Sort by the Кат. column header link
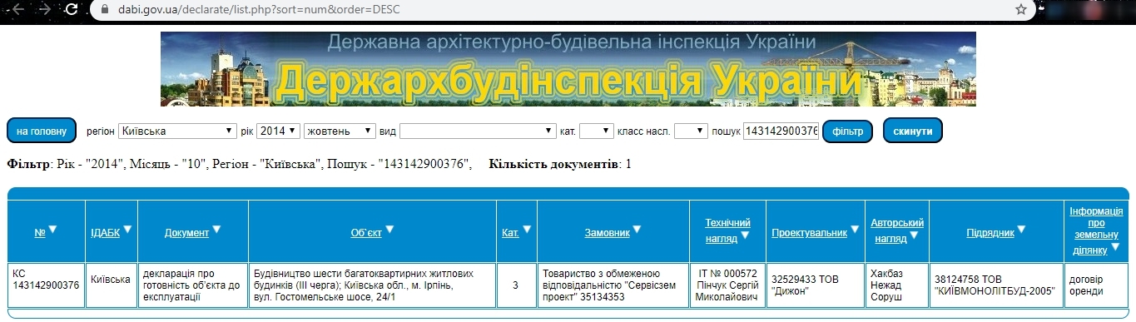Image resolution: width=1136 pixels, height=322 pixels. pyautogui.click(x=510, y=233)
